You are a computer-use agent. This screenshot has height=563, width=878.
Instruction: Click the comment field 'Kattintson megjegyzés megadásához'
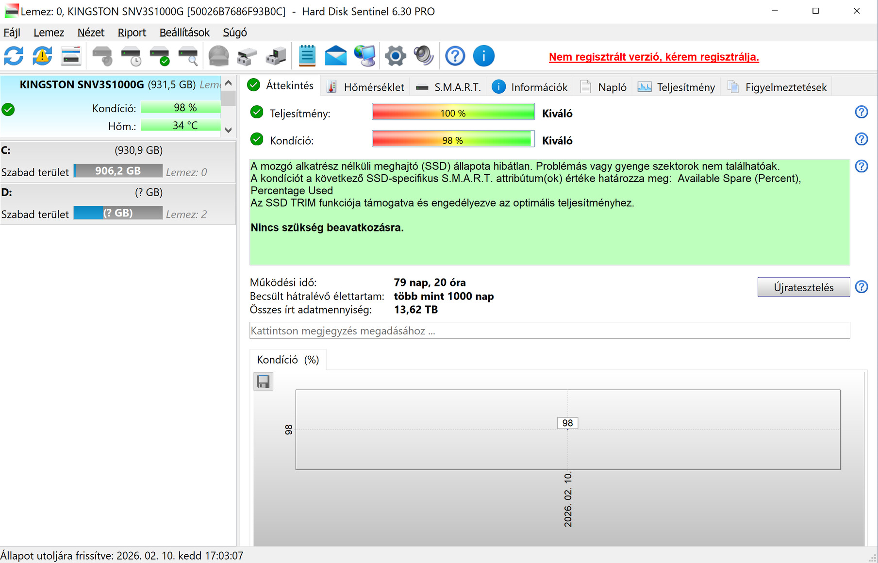(550, 331)
